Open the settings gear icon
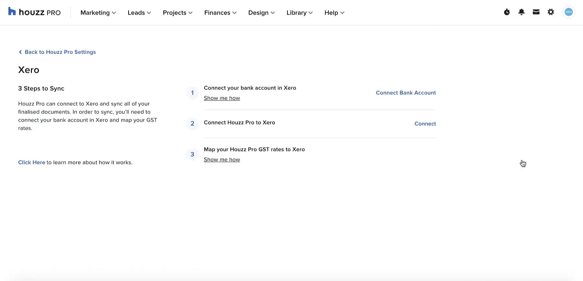Image resolution: width=583 pixels, height=281 pixels. (551, 12)
